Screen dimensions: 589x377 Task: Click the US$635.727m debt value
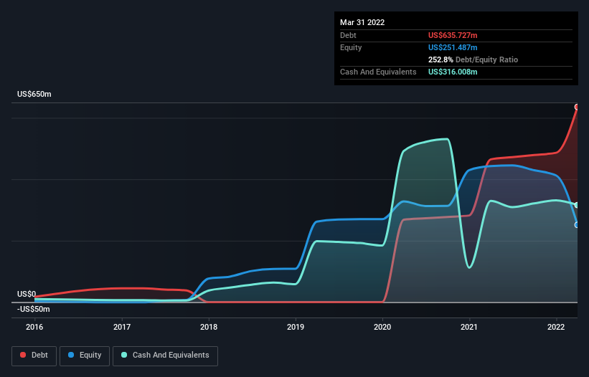[453, 35]
